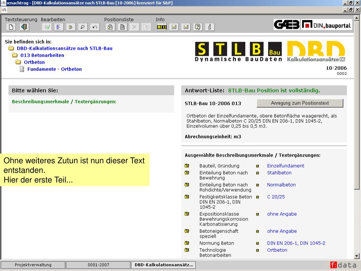The width and height of the screenshot is (361, 271).
Task: Click the first envelope icon under Info
Action: point(174,27)
